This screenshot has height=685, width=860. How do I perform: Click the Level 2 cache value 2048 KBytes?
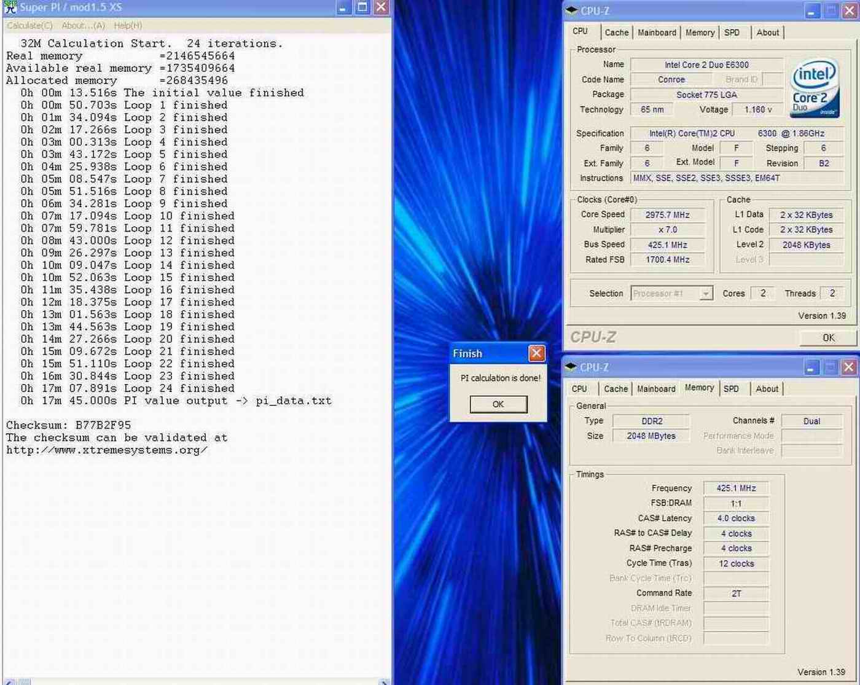[806, 245]
